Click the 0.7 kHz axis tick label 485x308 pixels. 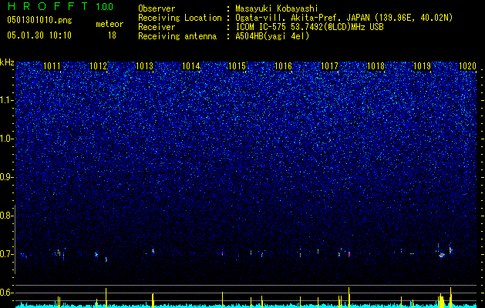[6, 254]
